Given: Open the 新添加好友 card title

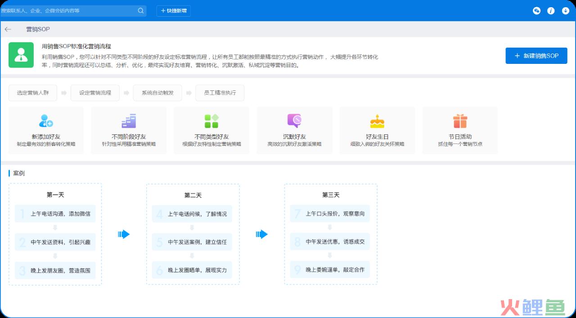Looking at the screenshot, I should [x=46, y=137].
